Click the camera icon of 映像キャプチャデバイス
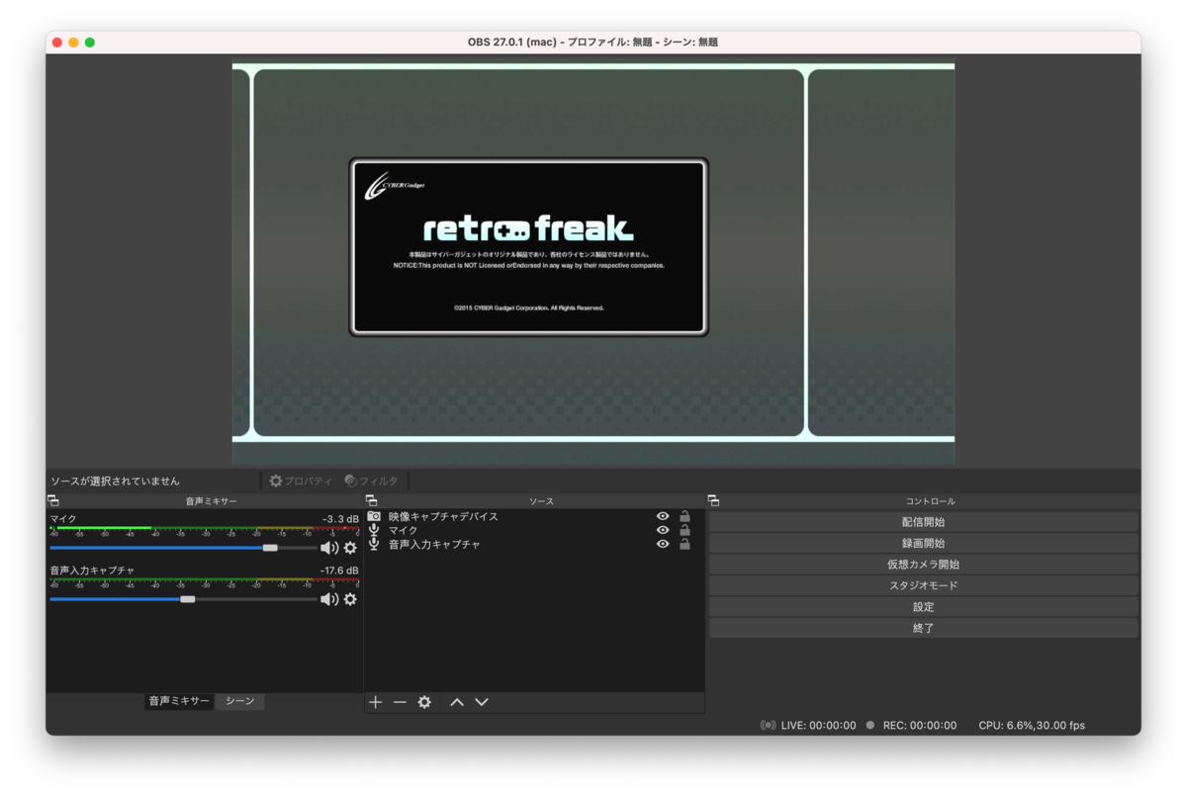The width and height of the screenshot is (1187, 796). click(x=374, y=516)
